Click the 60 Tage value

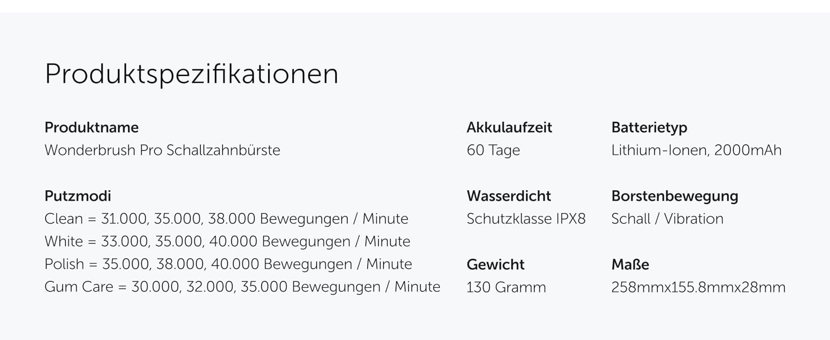[x=493, y=150]
